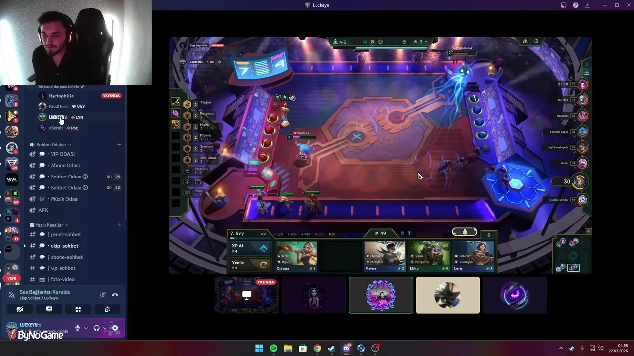Click the download icon in title bar
The image size is (634, 356).
pyautogui.click(x=587, y=5)
